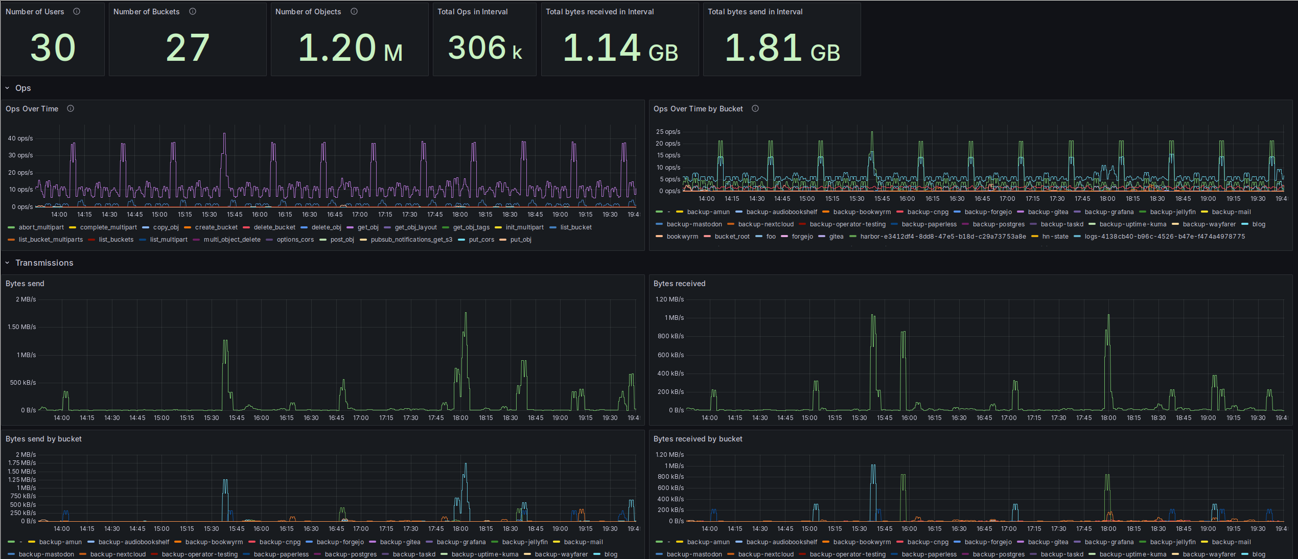This screenshot has height=559, width=1298.
Task: Click info icon on Ops Over Time by Bucket
Action: click(x=755, y=108)
